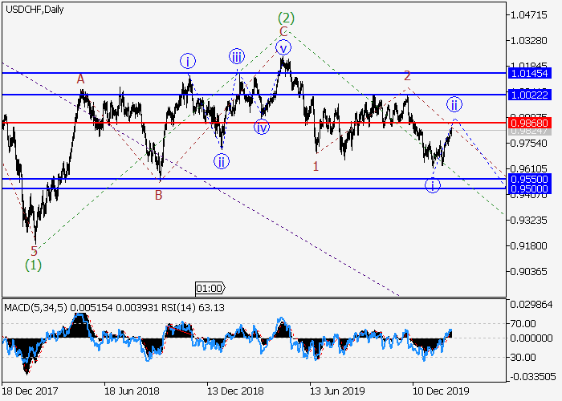Viewport: 562px width, 401px height.
Task: Select the circled wave iv marker
Action: 262,127
